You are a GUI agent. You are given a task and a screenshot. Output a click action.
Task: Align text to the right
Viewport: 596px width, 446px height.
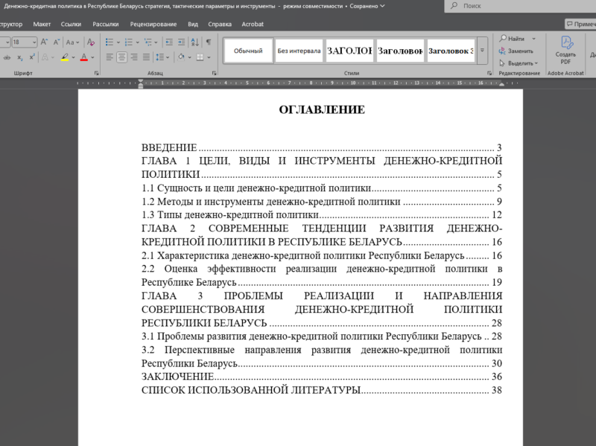point(134,57)
